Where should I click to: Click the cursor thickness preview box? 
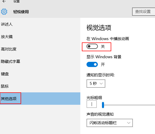(x=92, y=104)
